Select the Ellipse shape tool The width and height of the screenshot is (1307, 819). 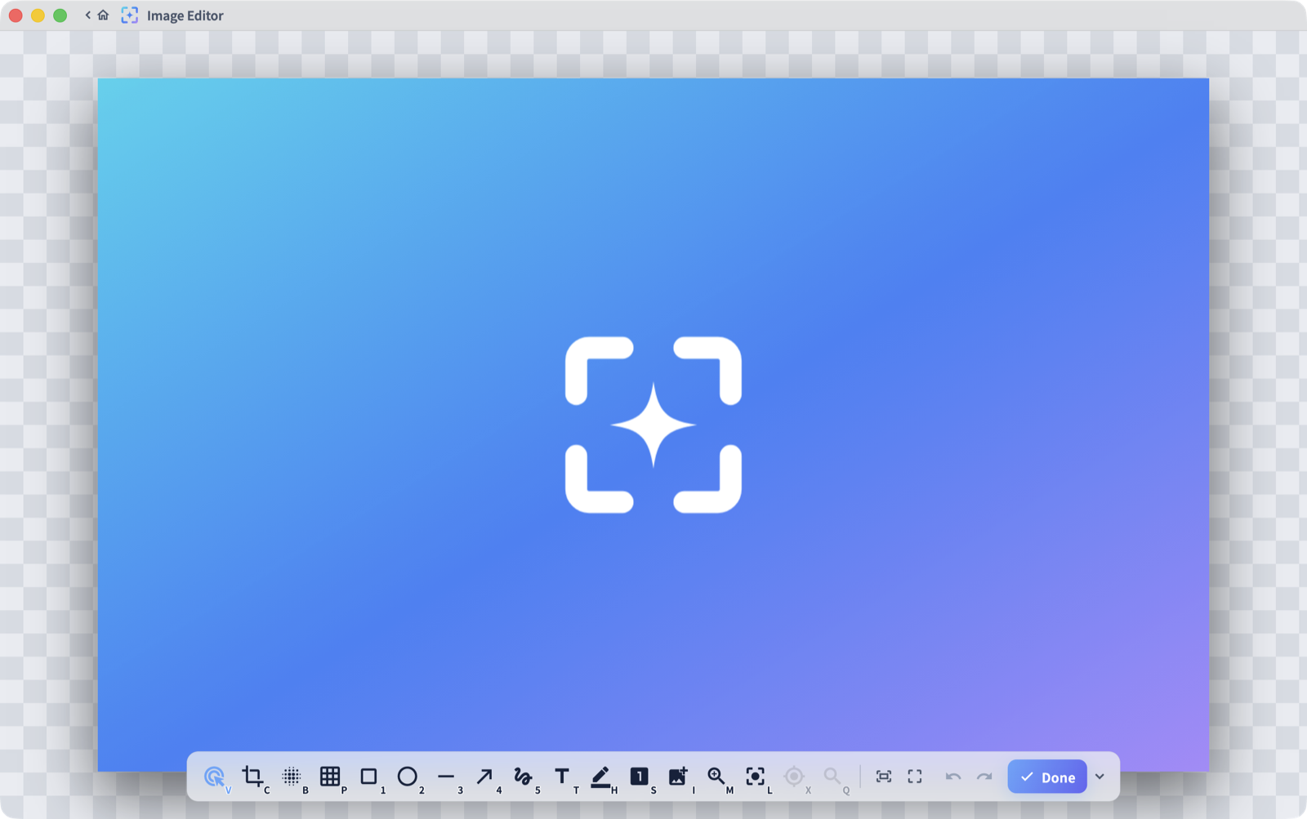coord(407,777)
